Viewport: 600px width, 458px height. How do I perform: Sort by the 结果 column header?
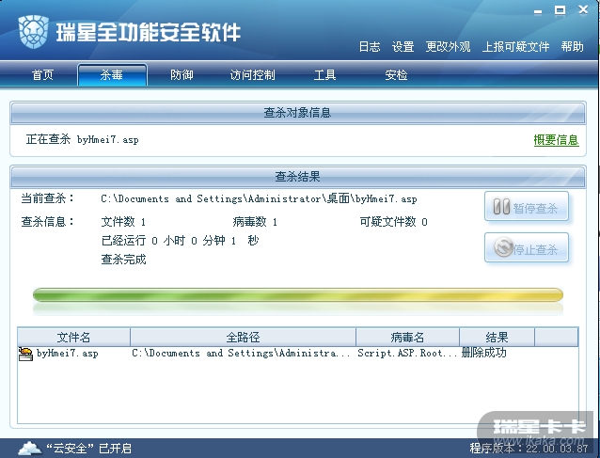pyautogui.click(x=497, y=337)
